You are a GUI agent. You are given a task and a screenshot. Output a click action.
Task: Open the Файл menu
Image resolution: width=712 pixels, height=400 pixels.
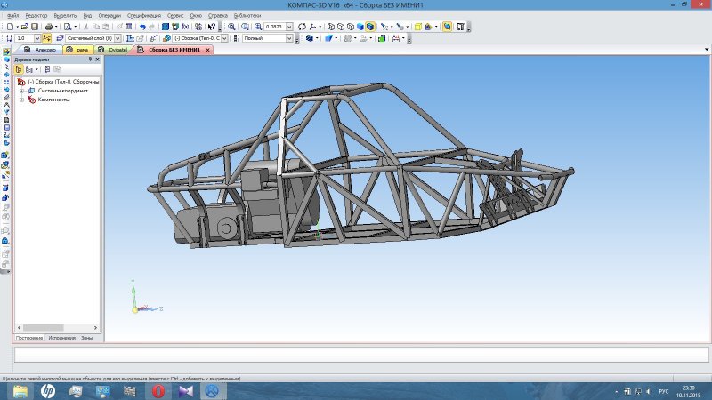pos(12,15)
